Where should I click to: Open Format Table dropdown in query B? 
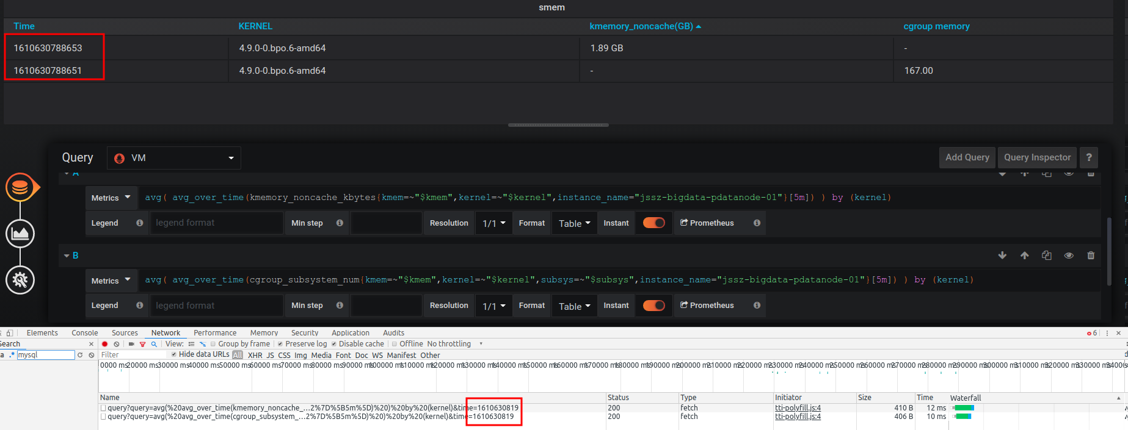574,306
